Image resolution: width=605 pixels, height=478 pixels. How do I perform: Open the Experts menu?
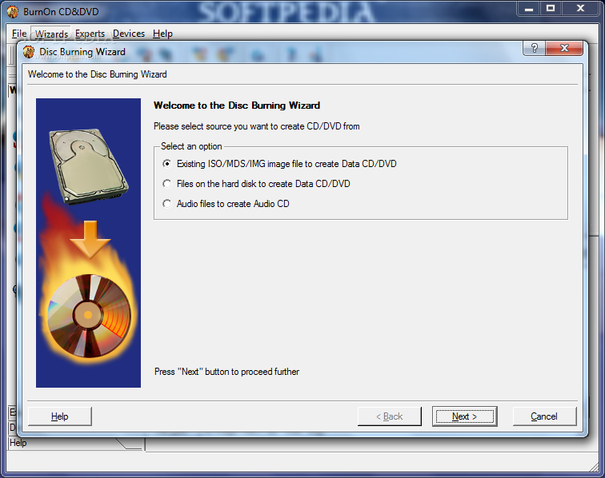tap(90, 34)
